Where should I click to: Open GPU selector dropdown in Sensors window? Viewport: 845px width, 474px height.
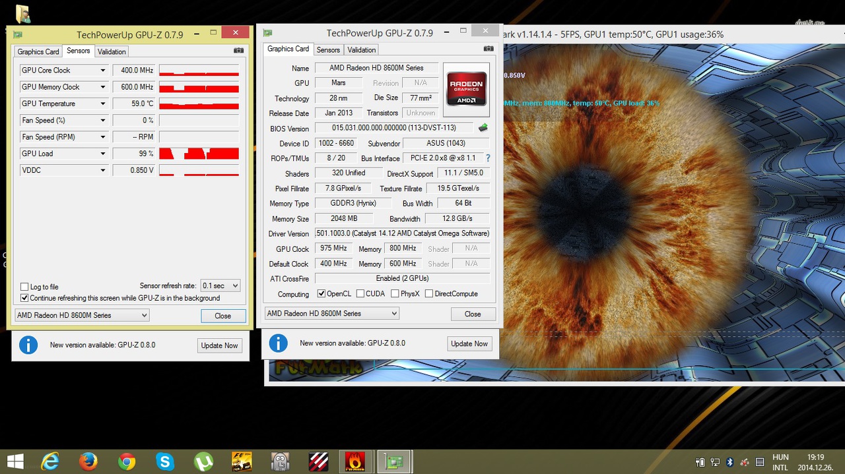82,315
